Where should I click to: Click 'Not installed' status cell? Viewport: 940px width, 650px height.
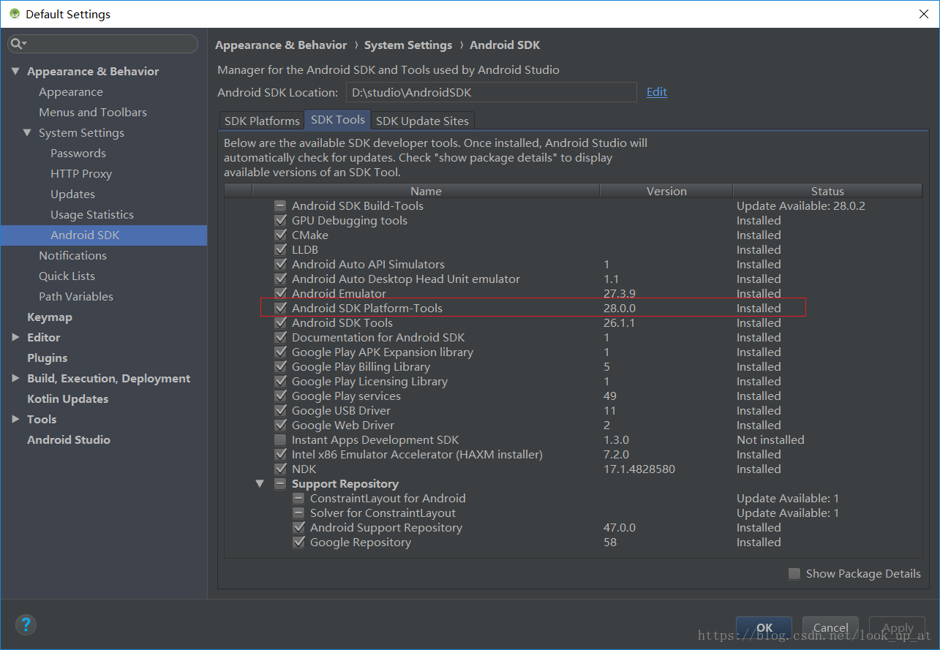pyautogui.click(x=770, y=440)
